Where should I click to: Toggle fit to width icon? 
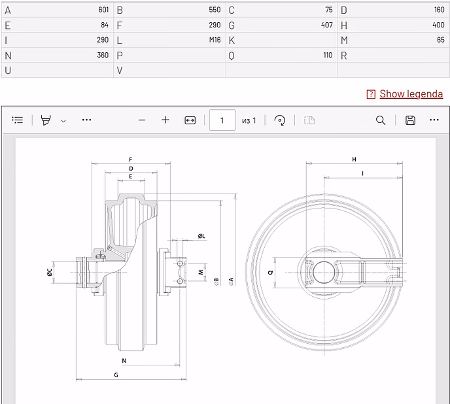190,120
